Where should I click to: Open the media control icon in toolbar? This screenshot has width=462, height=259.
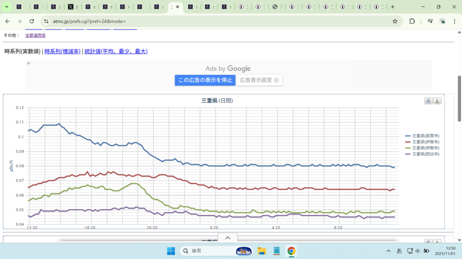[430, 21]
